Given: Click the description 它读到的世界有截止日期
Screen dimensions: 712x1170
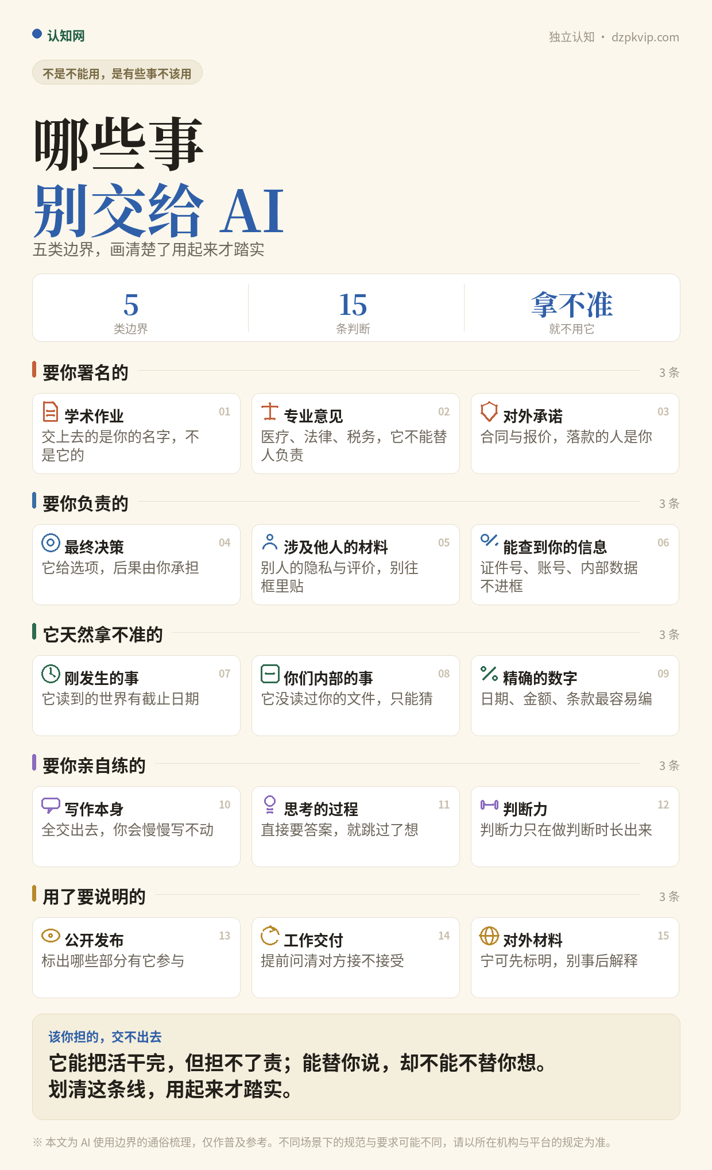Looking at the screenshot, I should point(121,699).
